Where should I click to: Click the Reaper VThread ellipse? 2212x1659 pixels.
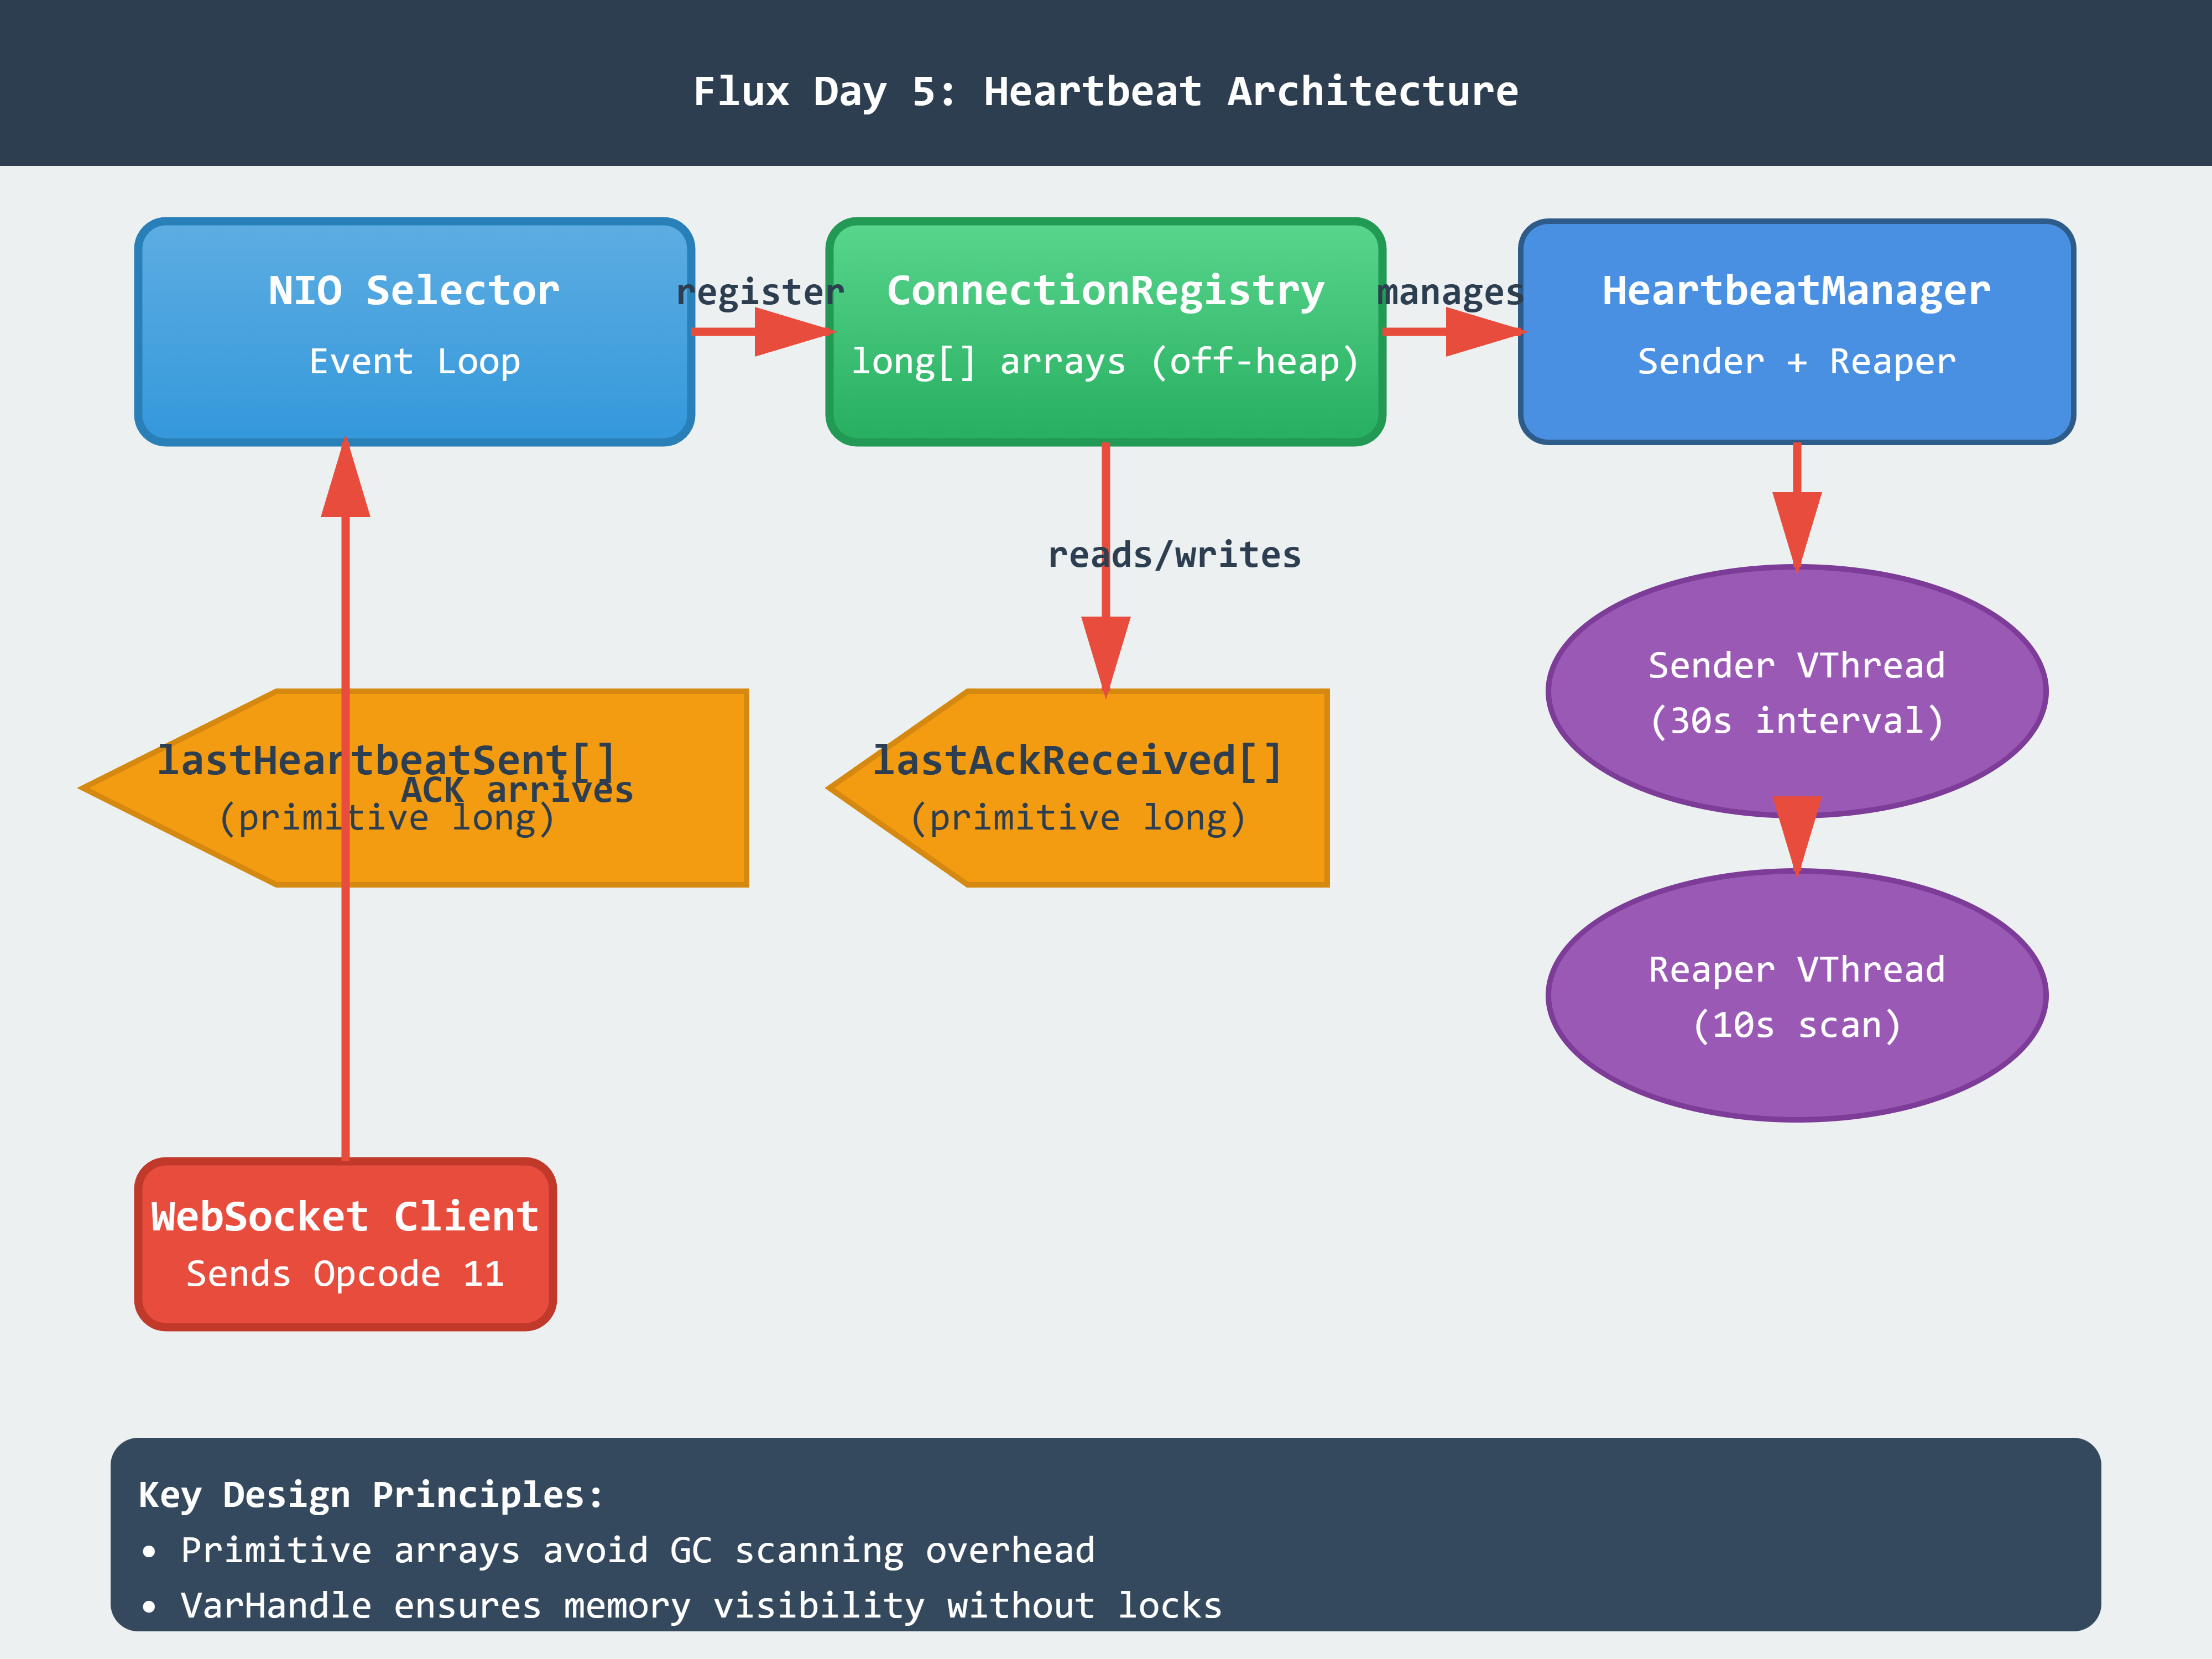(1796, 996)
